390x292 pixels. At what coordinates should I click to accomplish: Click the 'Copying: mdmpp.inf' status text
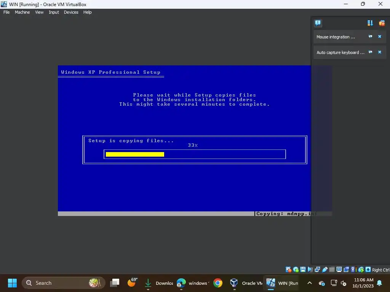(x=286, y=214)
